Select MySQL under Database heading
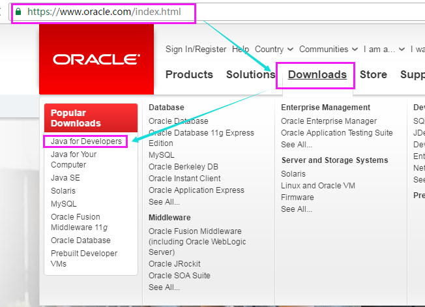This screenshot has width=425, height=307. point(161,155)
